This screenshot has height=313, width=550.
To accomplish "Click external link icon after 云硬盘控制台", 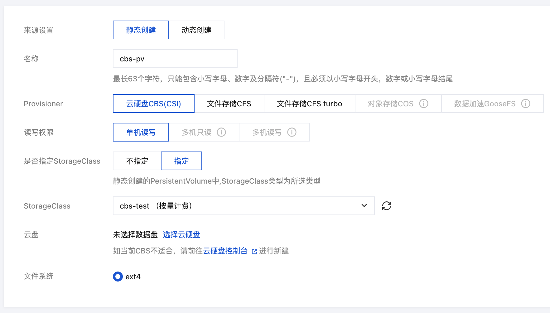I will tap(254, 251).
